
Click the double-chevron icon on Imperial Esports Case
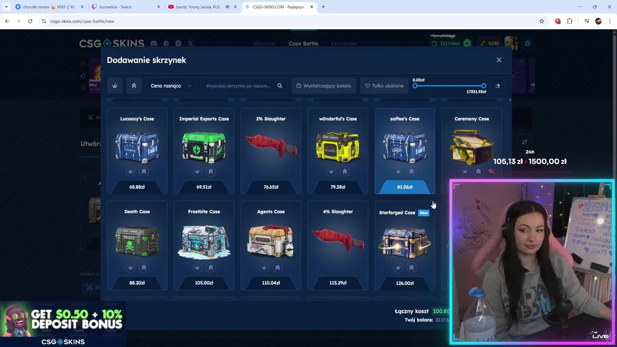pos(211,172)
